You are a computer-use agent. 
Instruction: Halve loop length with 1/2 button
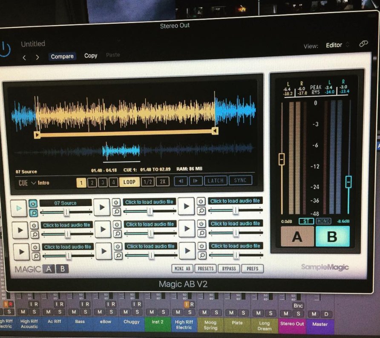[147, 182]
